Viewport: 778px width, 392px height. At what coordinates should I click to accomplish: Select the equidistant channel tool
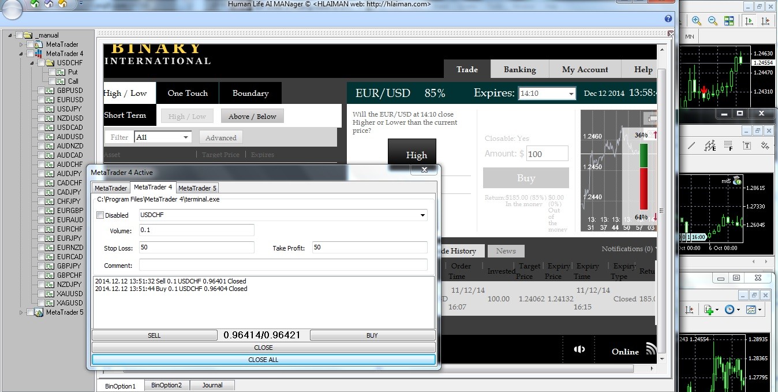[x=710, y=145]
